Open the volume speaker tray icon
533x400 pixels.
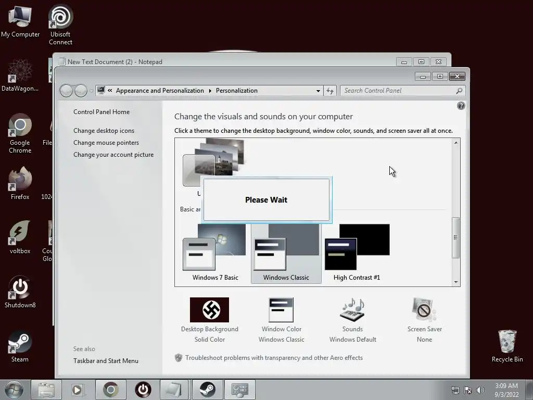tap(480, 390)
